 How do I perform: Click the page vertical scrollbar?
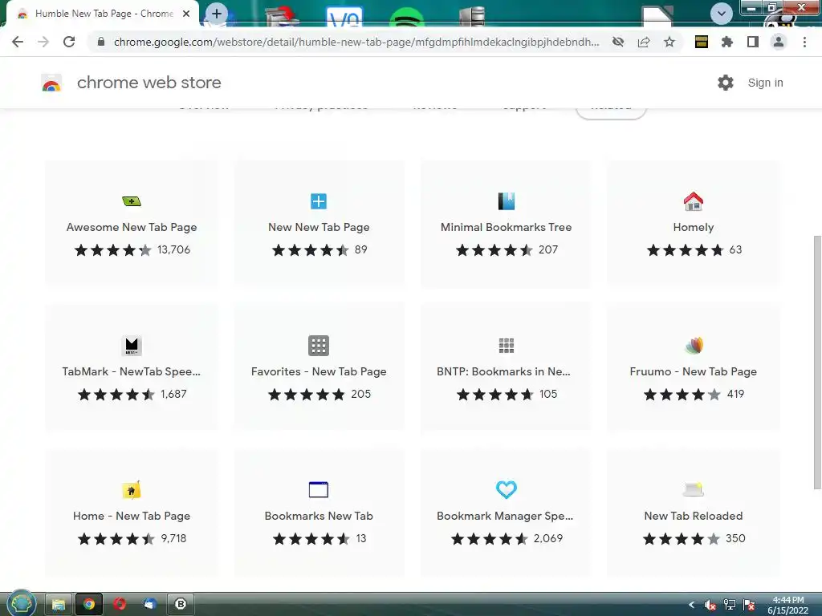[816, 363]
